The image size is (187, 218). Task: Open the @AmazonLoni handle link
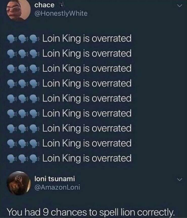(57, 187)
